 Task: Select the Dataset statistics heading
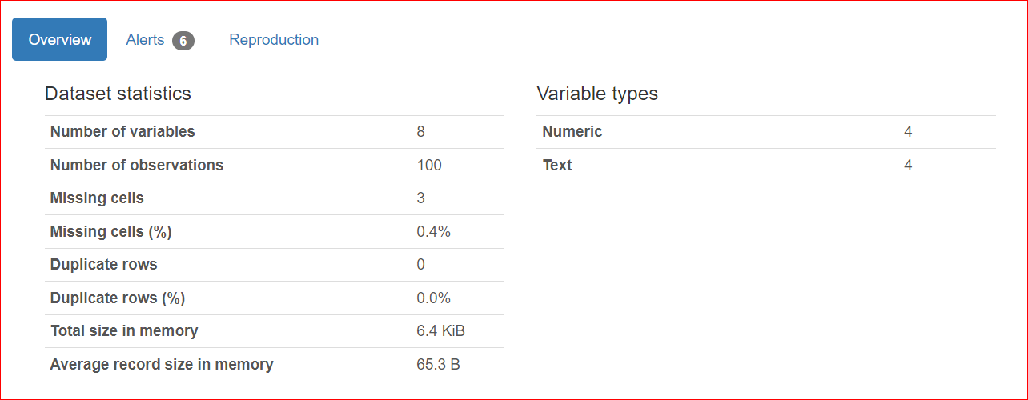coord(118,94)
